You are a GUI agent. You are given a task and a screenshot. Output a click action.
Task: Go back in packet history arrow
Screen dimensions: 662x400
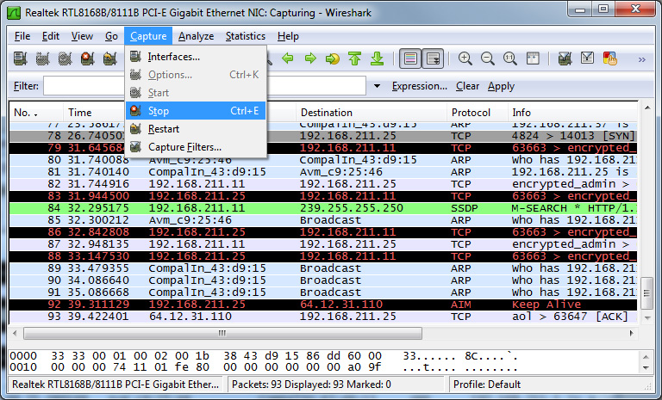(289, 59)
